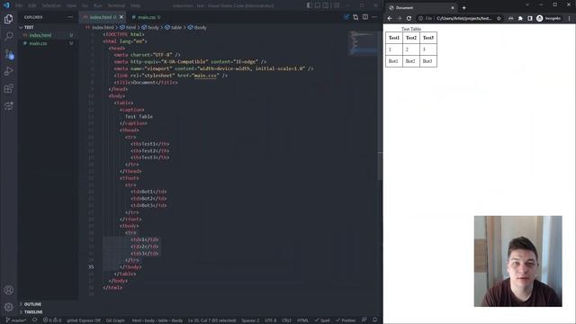
Task: Open the View menu
Action: point(71,5)
